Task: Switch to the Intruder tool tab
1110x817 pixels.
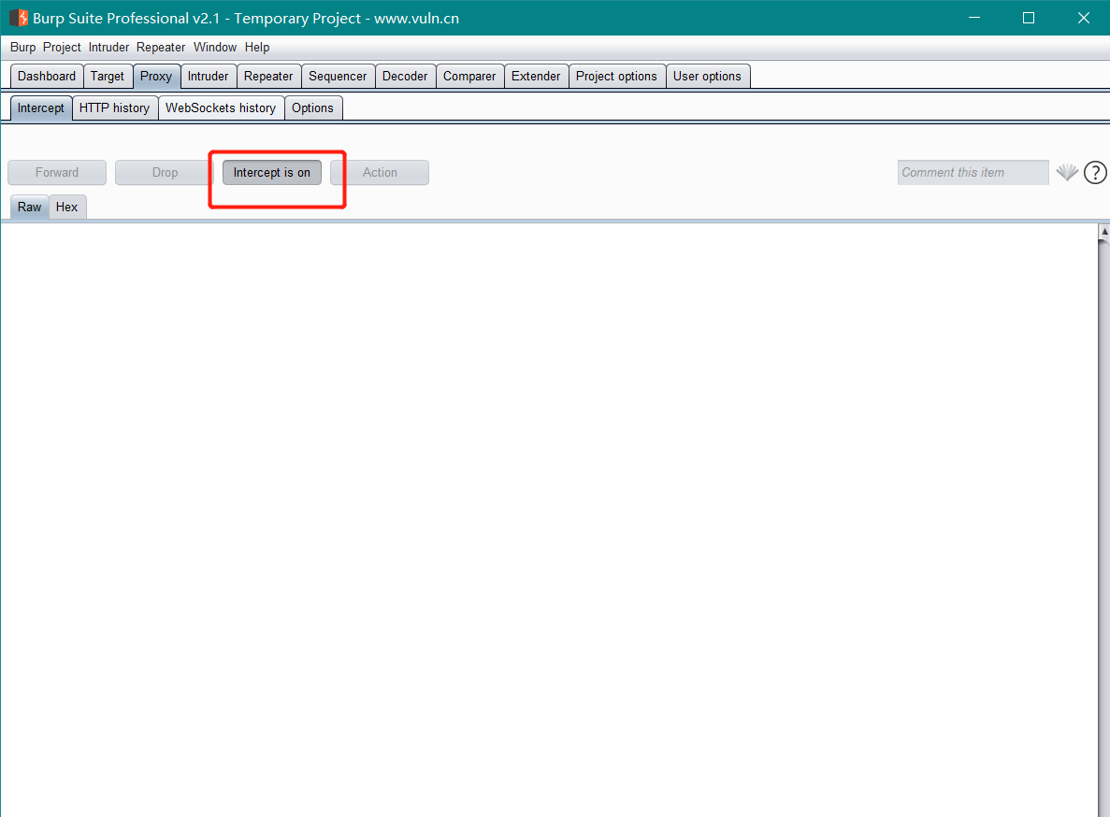Action: point(208,77)
